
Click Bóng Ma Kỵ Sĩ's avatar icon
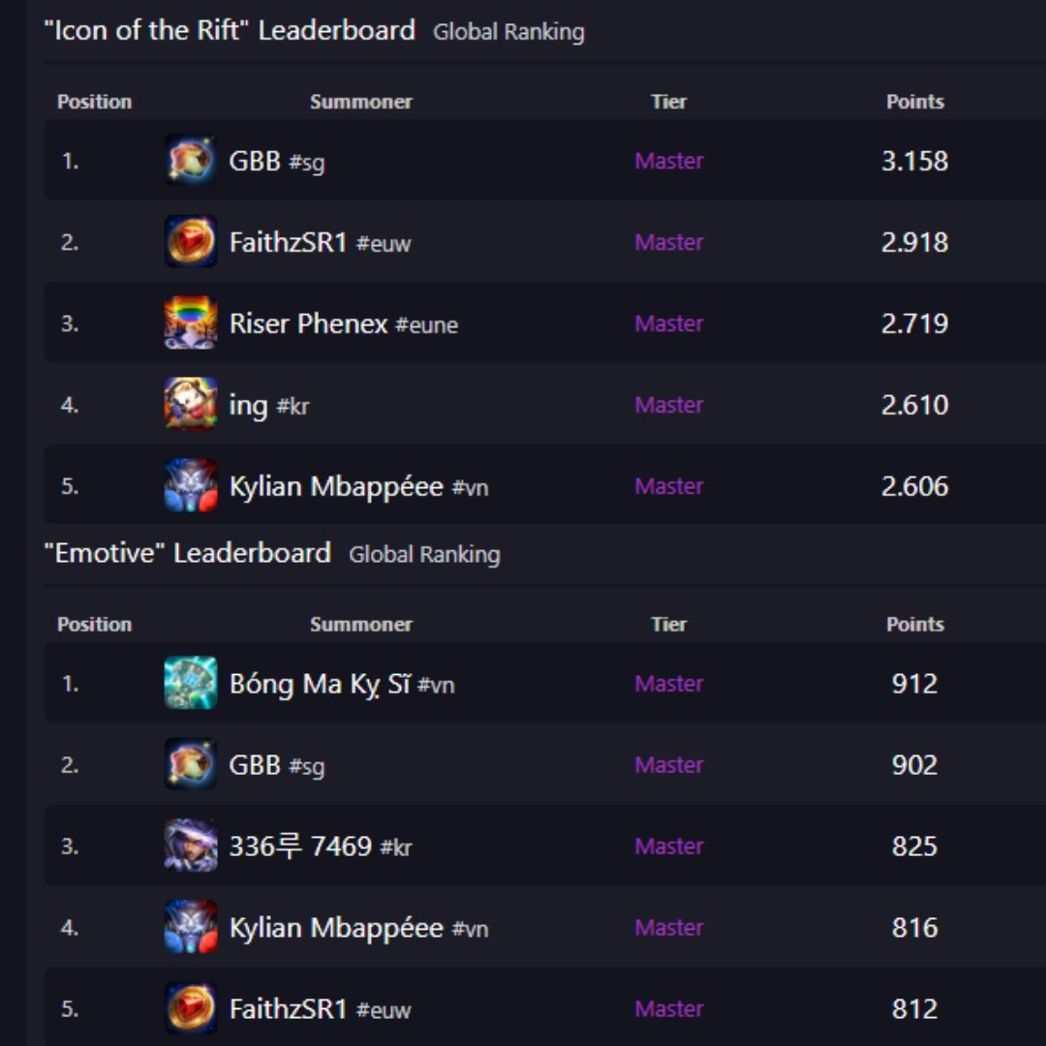coord(191,683)
